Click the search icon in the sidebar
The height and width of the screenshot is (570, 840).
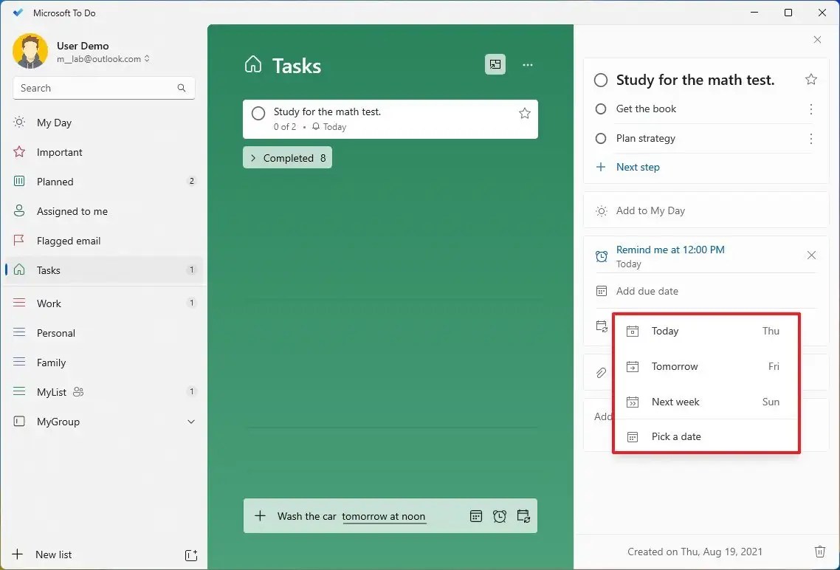point(181,88)
